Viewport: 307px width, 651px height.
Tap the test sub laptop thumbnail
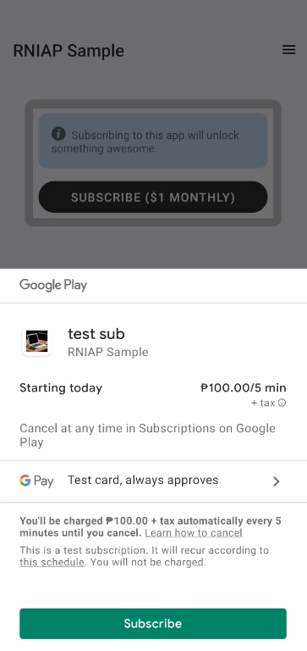click(37, 342)
